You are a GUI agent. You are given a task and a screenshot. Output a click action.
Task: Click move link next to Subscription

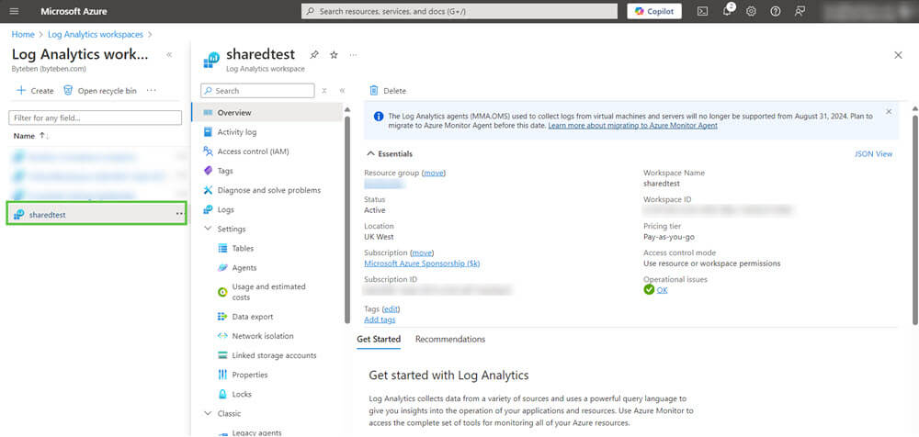pyautogui.click(x=422, y=252)
